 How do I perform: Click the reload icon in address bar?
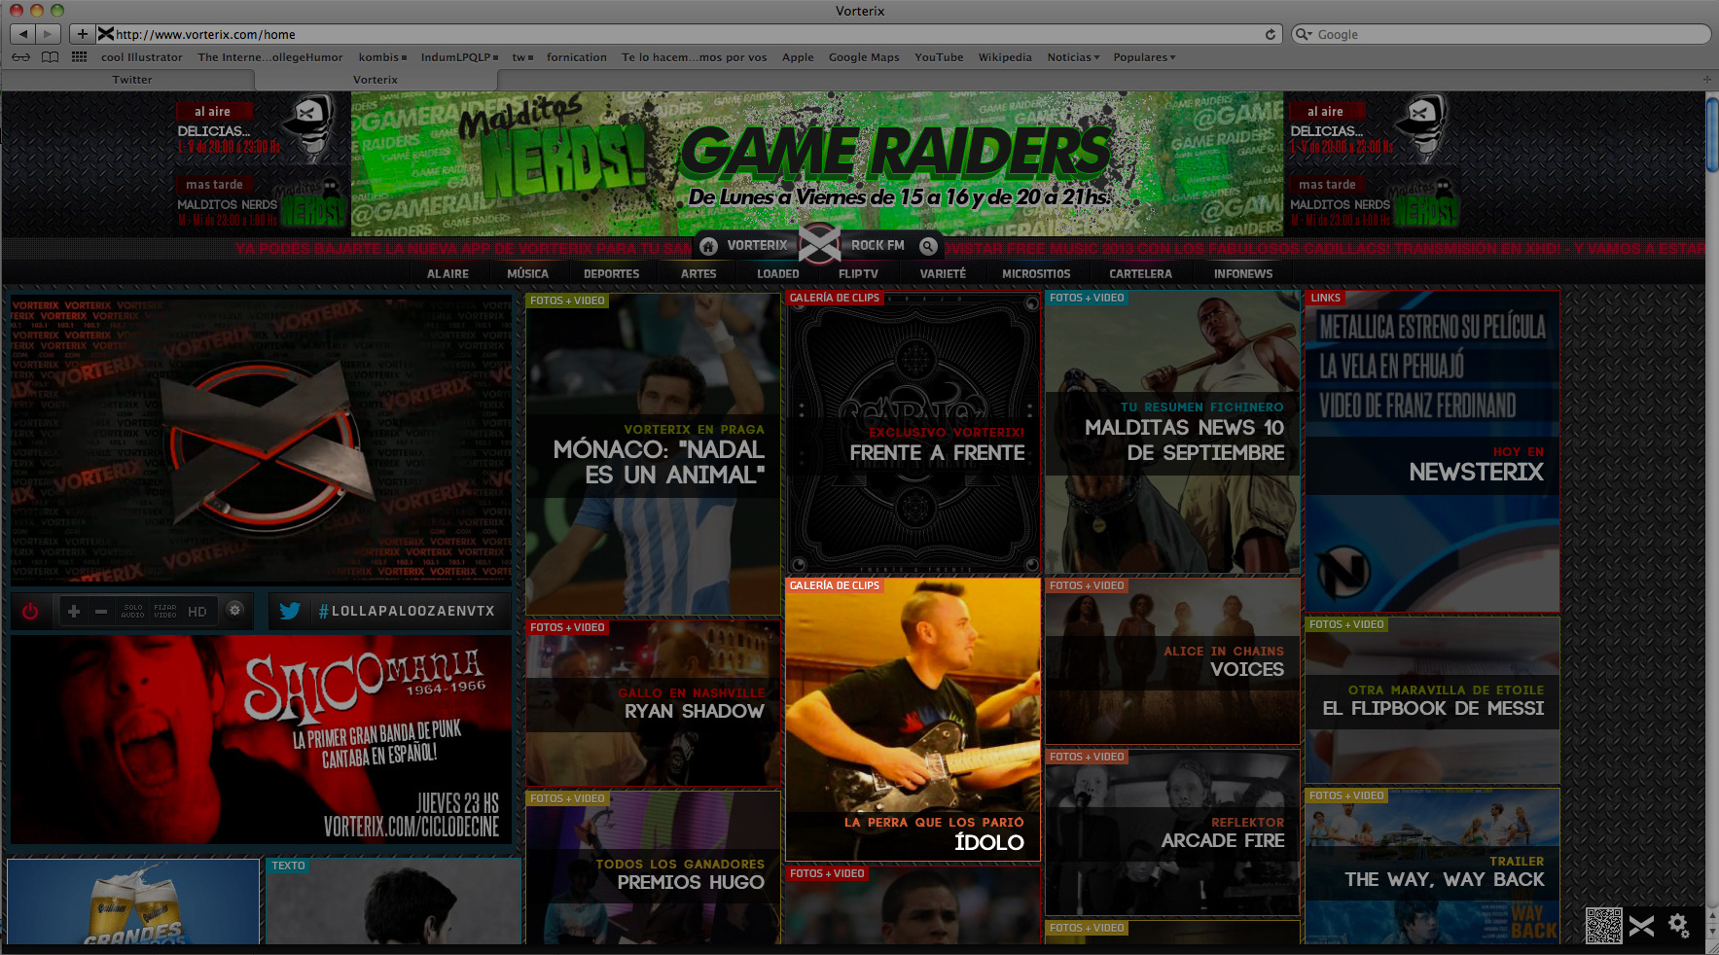pos(1270,34)
